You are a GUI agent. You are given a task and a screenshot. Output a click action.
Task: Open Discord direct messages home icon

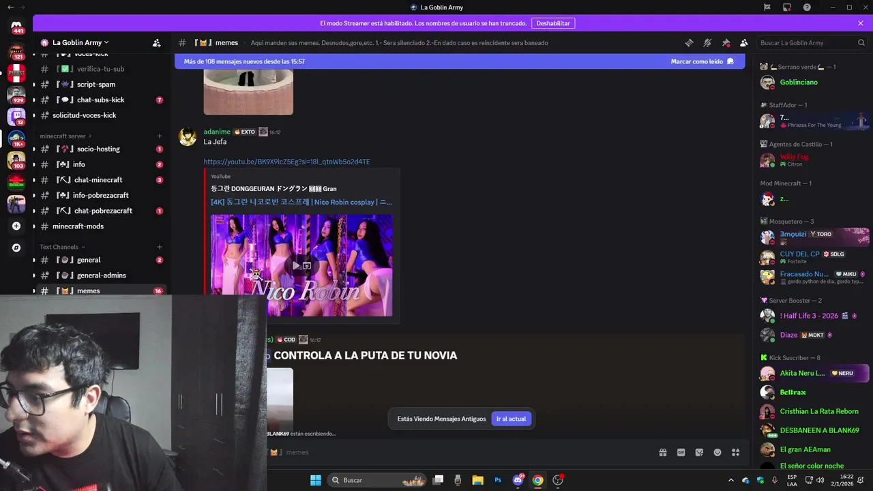pyautogui.click(x=16, y=27)
